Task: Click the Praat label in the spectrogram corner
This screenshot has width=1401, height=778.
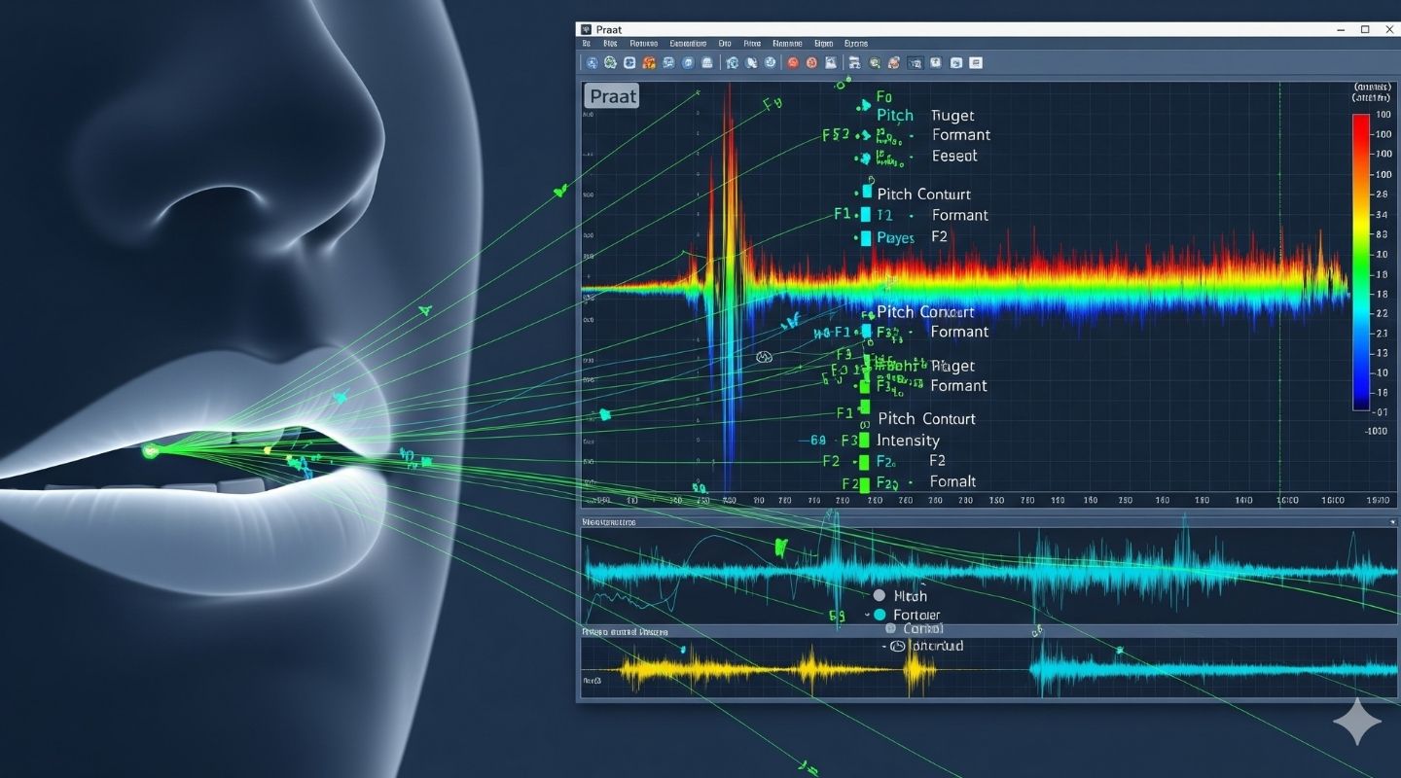Action: (612, 95)
